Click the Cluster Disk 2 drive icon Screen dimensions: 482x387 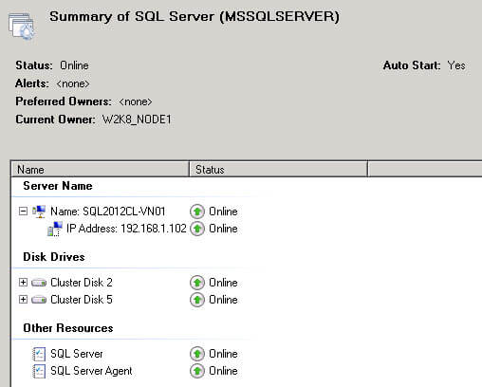click(x=39, y=283)
